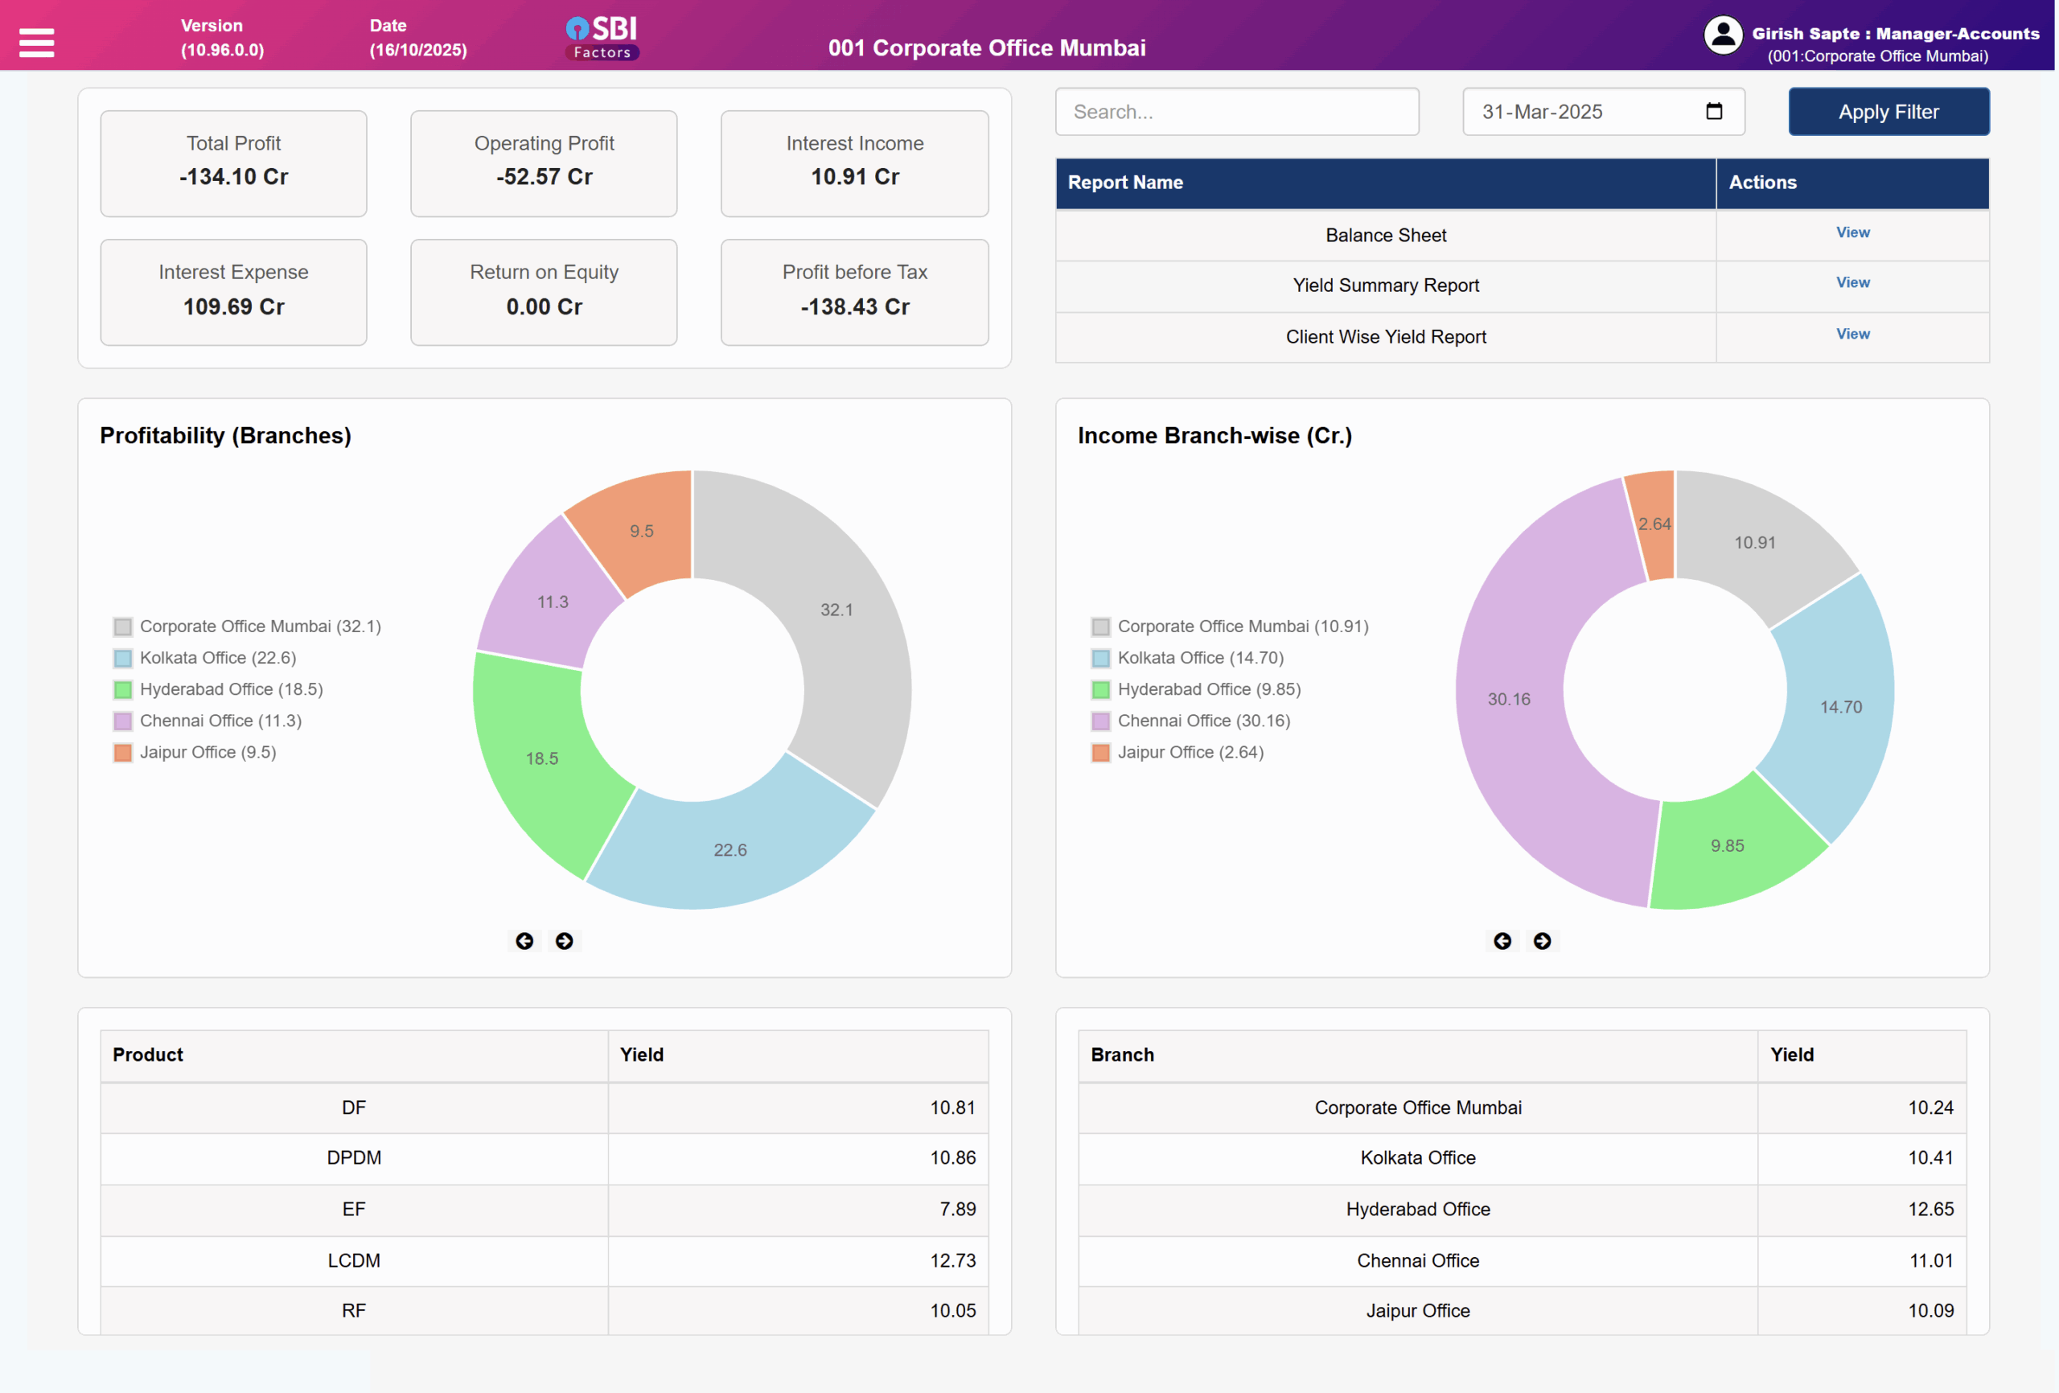Click the SBI Factors logo
The width and height of the screenshot is (2059, 1393).
602,38
